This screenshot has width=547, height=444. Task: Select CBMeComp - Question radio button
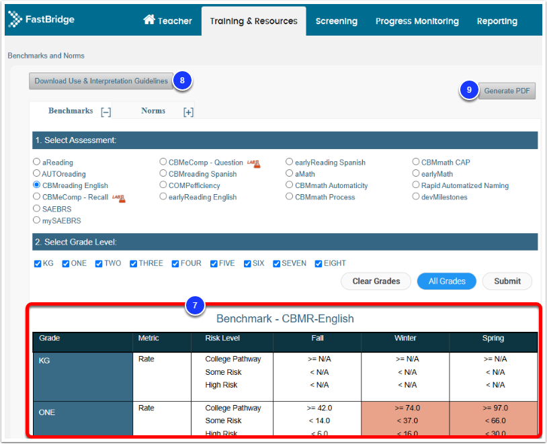click(x=163, y=161)
